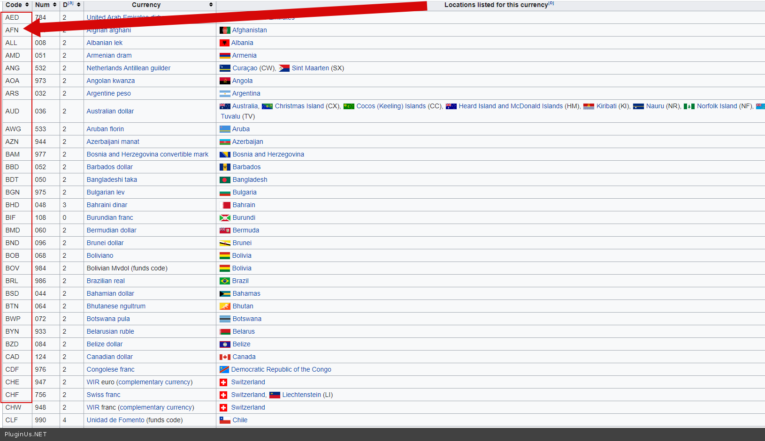The height and width of the screenshot is (441, 765).
Task: Click the Bahamas flag icon
Action: click(225, 293)
